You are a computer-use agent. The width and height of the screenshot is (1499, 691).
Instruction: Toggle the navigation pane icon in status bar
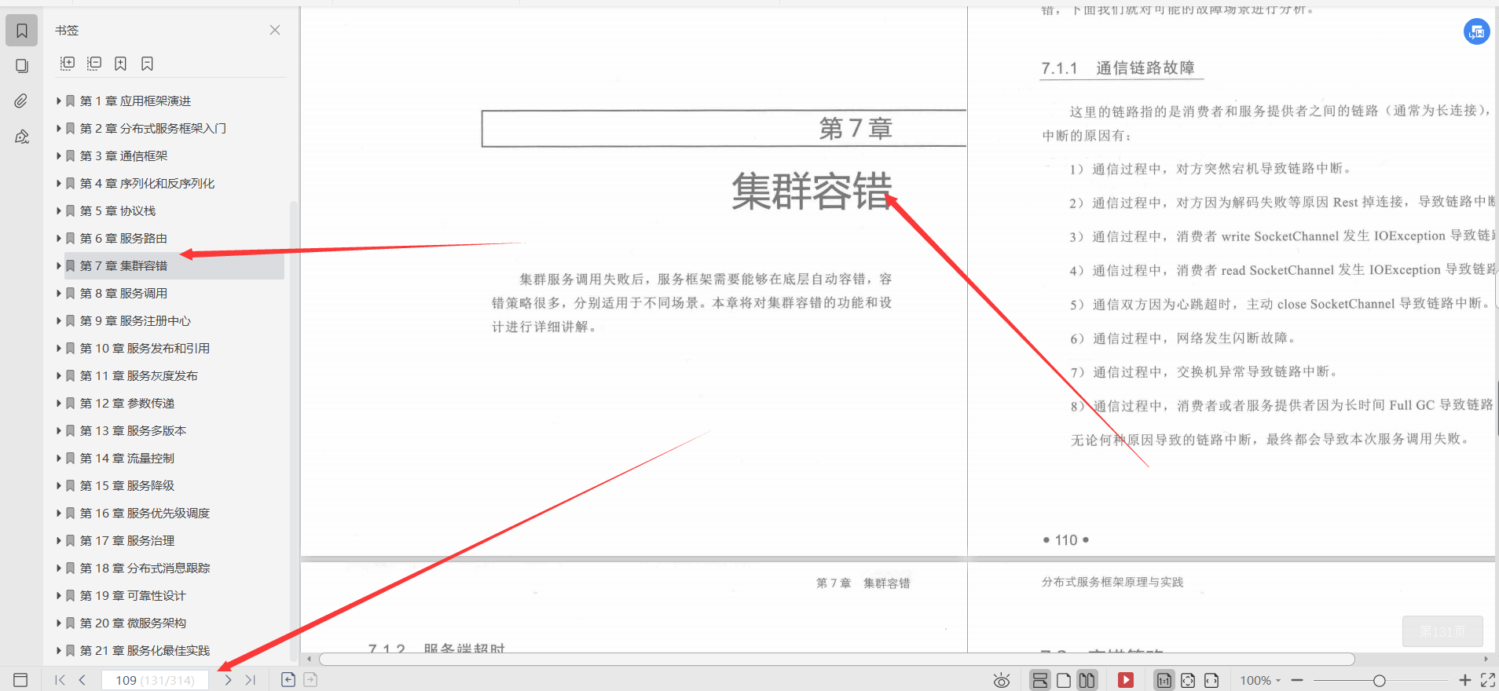[x=20, y=680]
